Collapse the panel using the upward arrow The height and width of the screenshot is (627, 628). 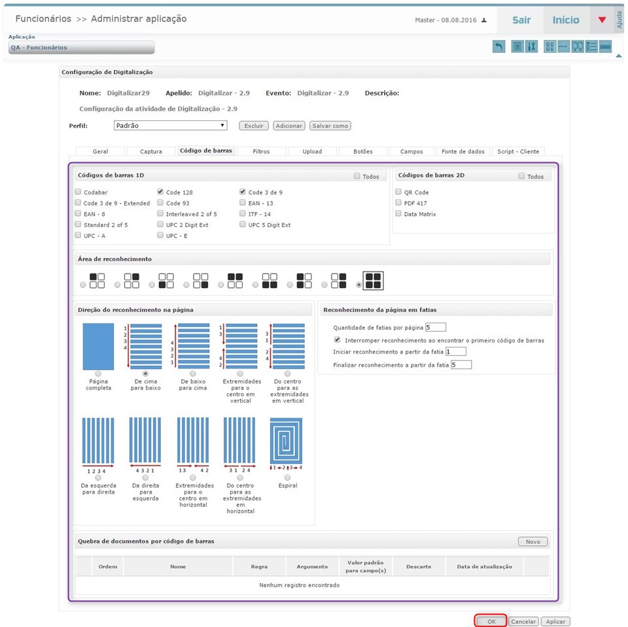click(618, 56)
